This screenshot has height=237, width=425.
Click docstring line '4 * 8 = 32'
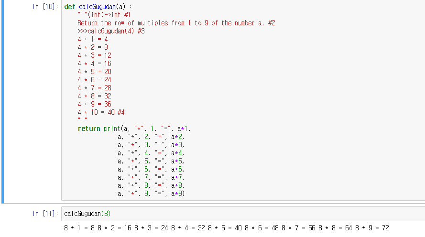point(94,96)
